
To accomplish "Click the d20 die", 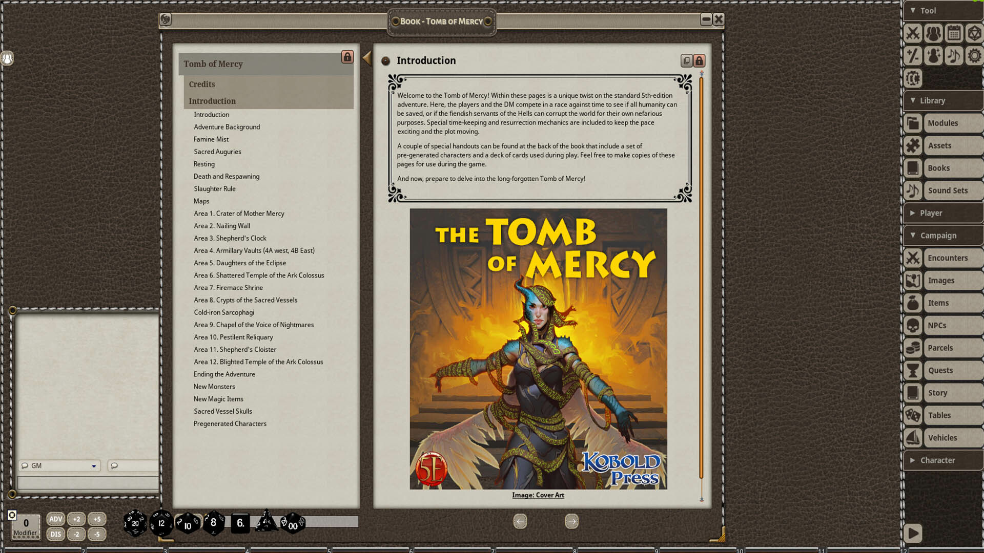I will tap(135, 523).
